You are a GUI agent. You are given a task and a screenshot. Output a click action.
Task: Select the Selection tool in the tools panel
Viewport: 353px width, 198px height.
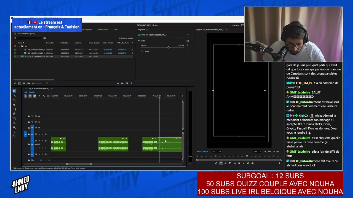pyautogui.click(x=14, y=91)
